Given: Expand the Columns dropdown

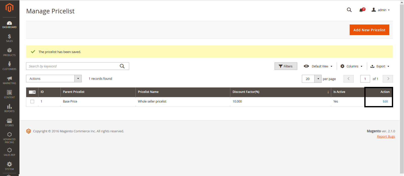Looking at the screenshot, I should [x=351, y=66].
